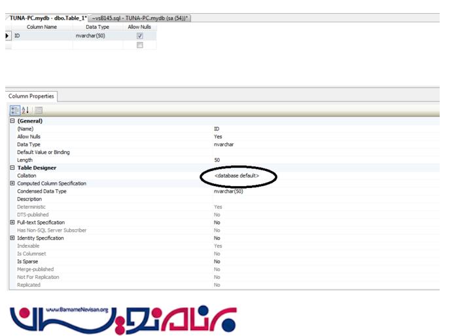Select the (Name) property row
Image resolution: width=475 pixels, height=336 pixels.
(x=26, y=129)
